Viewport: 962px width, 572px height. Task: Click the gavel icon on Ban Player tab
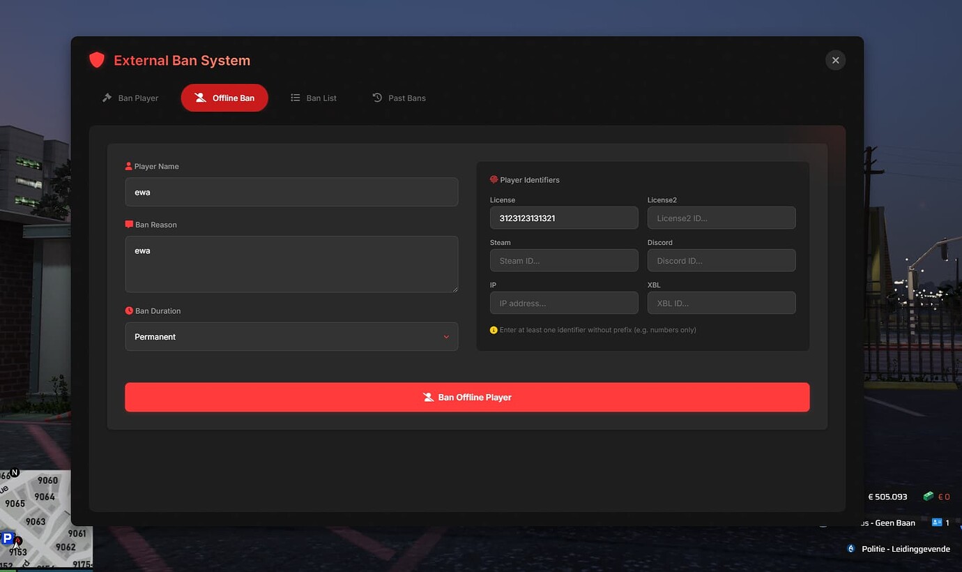point(105,98)
